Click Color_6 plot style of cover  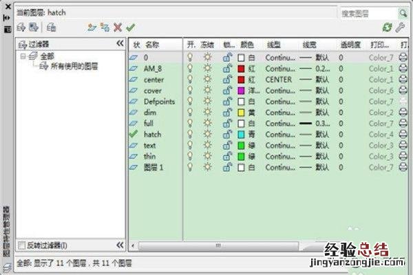click(381, 90)
